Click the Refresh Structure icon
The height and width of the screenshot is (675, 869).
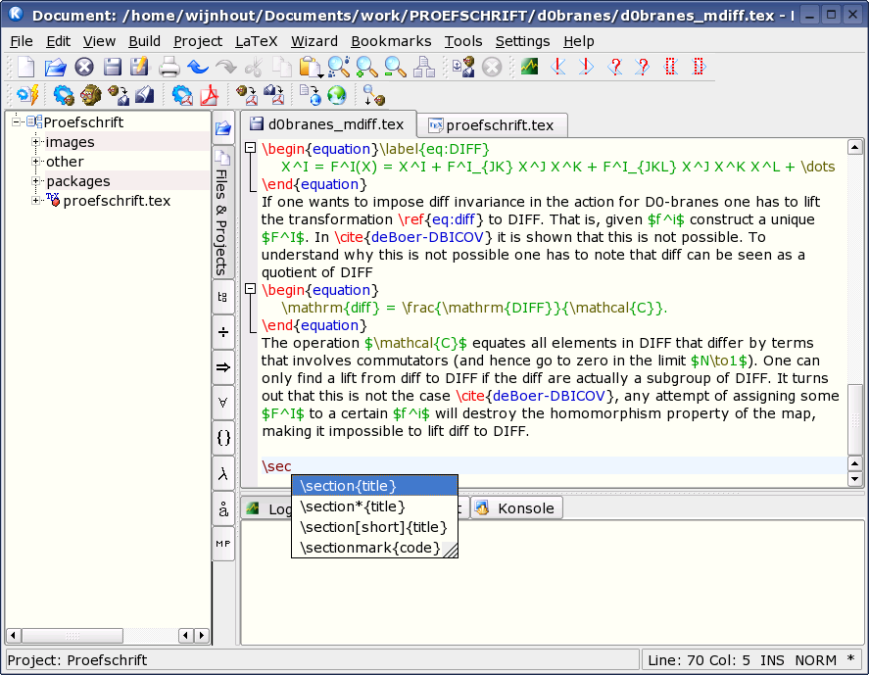coord(424,67)
